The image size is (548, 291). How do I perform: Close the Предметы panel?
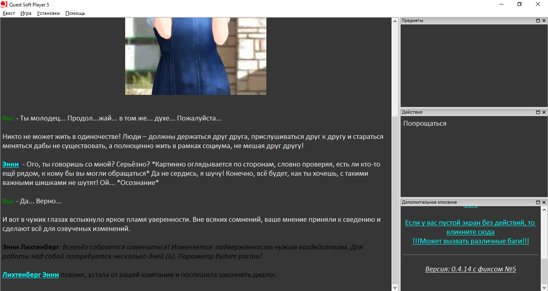pyautogui.click(x=544, y=21)
